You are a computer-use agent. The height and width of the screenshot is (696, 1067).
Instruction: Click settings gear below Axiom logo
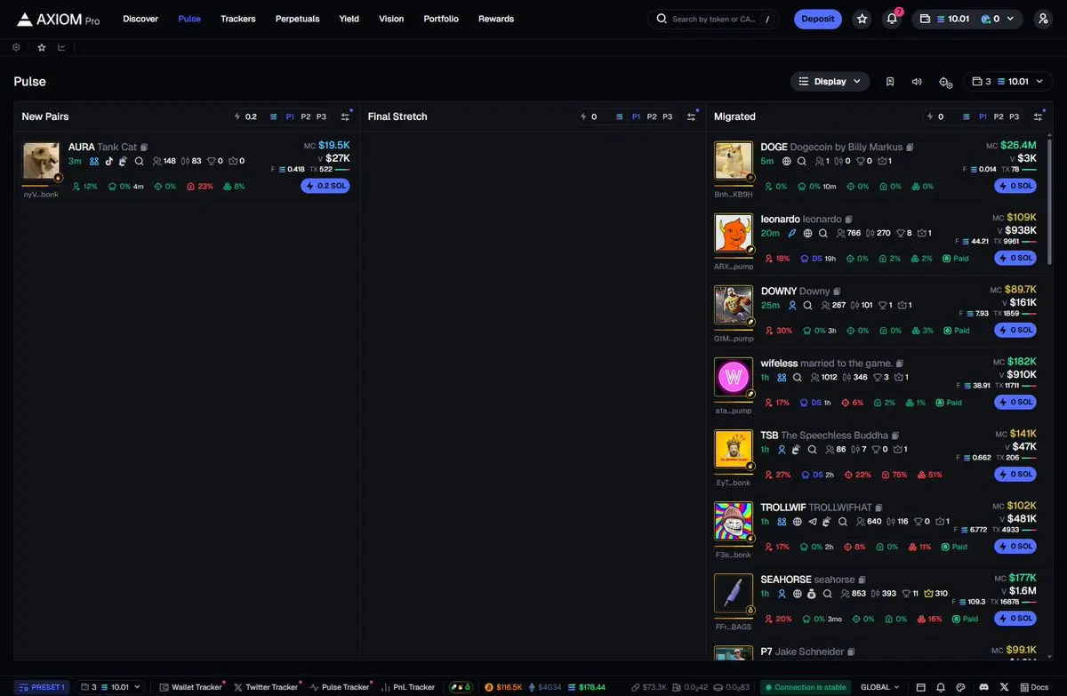coord(16,47)
